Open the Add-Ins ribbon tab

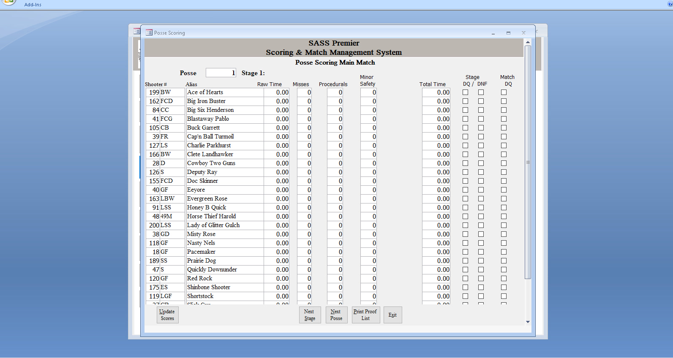point(33,5)
